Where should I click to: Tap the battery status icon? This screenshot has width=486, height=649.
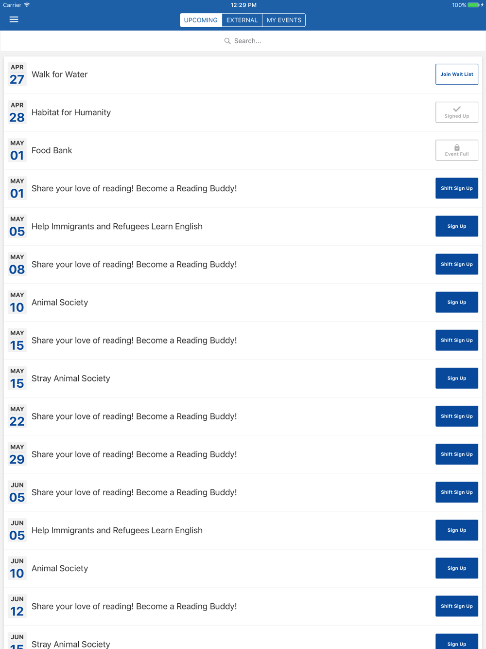(473, 5)
